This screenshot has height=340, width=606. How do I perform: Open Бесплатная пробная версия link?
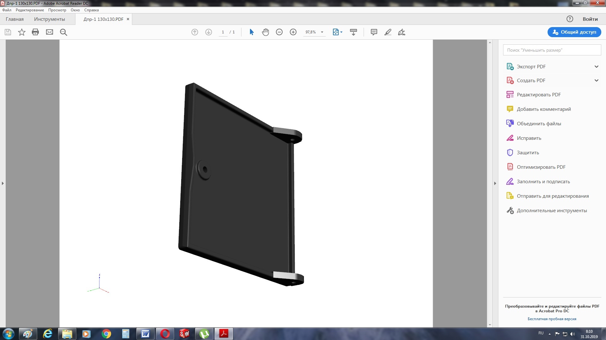(552, 319)
